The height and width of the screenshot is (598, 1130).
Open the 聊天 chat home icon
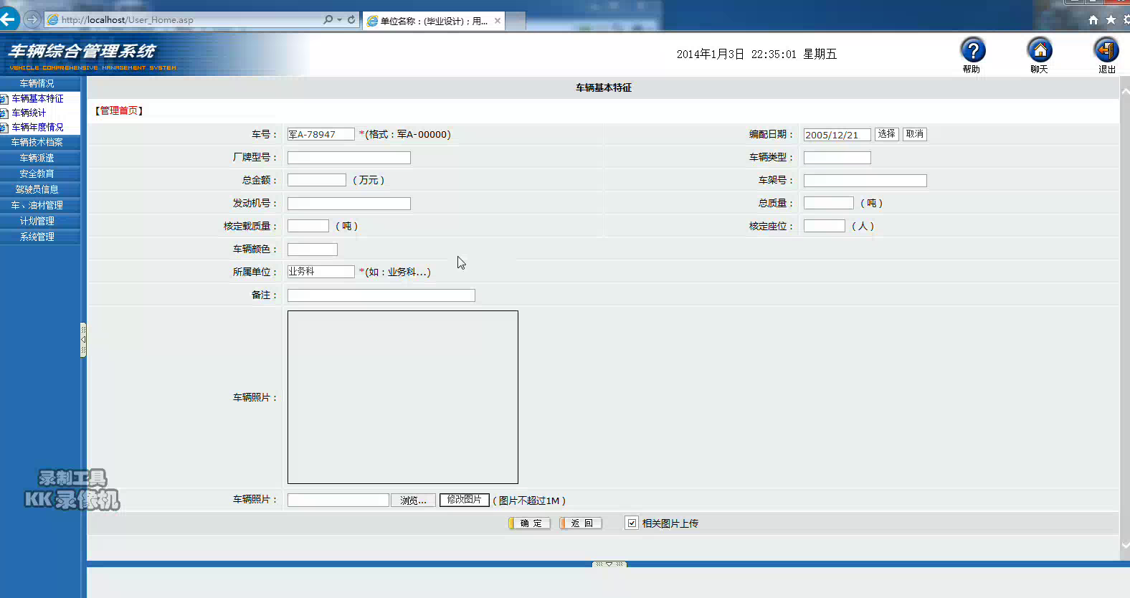1040,51
